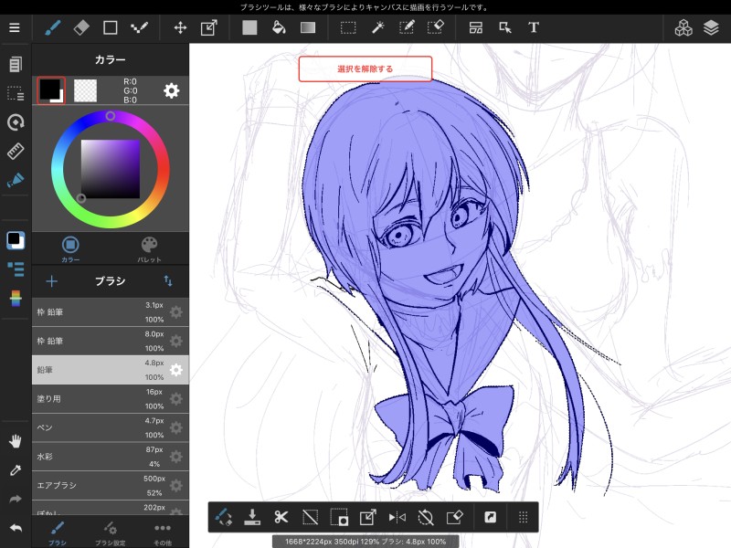Click the 選択を解除する button
Screen dimensions: 731x548
point(365,69)
